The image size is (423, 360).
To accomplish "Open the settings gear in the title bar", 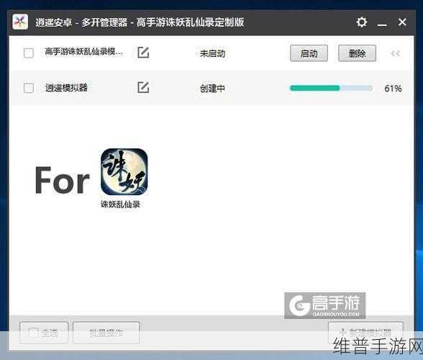I will 361,22.
